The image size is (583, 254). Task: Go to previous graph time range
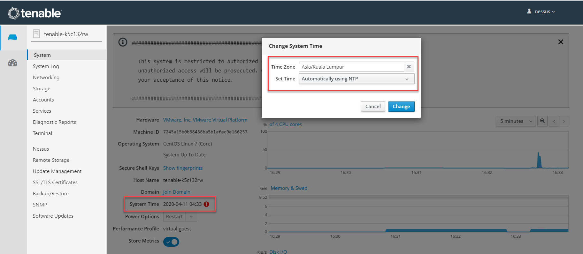tap(554, 121)
